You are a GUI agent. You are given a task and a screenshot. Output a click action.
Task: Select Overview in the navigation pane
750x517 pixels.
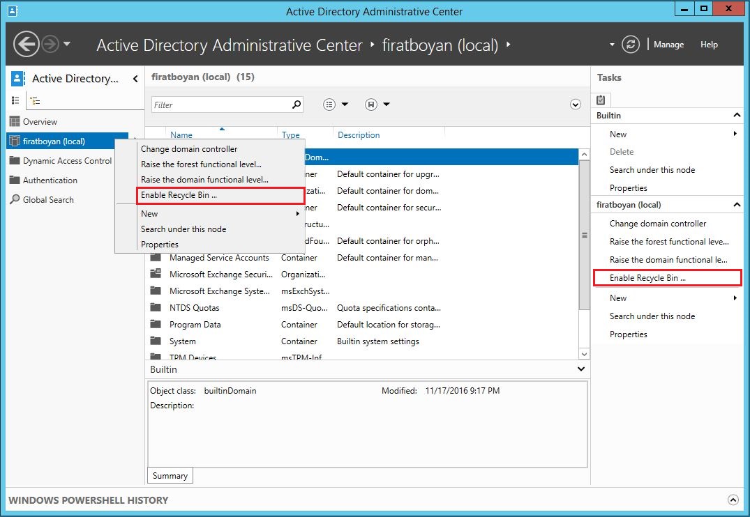(x=40, y=122)
